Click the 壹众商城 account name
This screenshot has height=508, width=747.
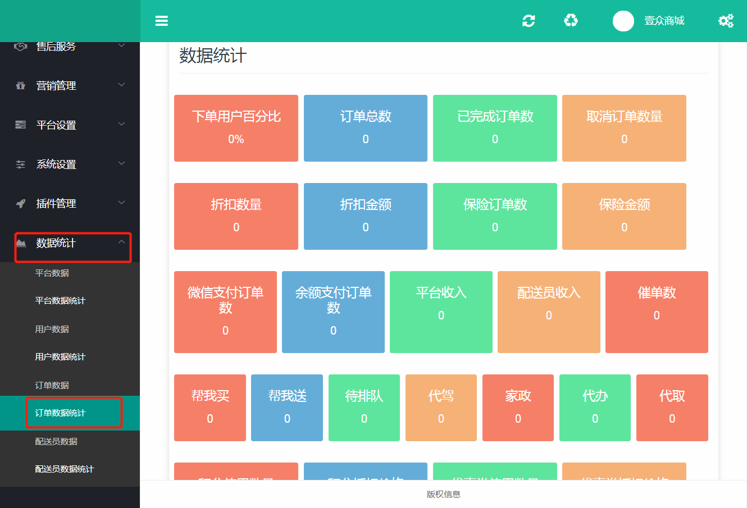[664, 21]
